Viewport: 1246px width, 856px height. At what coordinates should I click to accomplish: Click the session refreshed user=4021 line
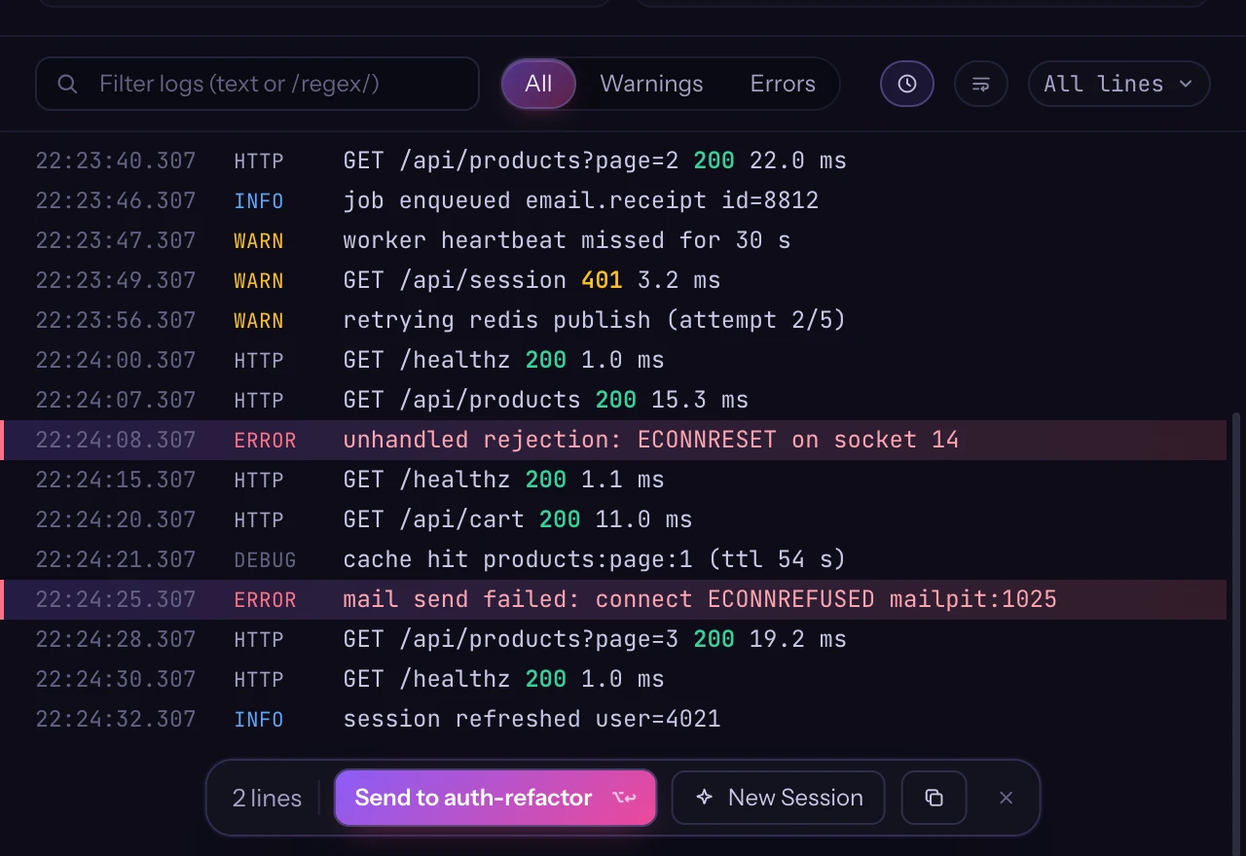pos(615,719)
